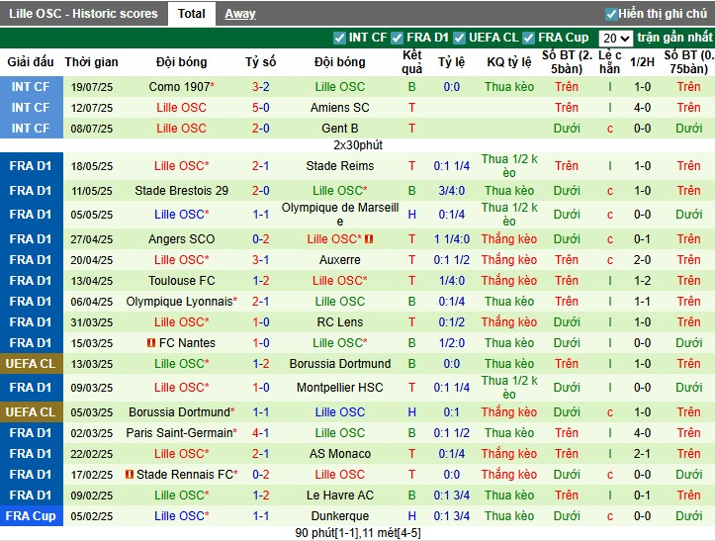The image size is (715, 541).
Task: Click the 'KQ tỷ lệ' column header
Action: click(509, 61)
